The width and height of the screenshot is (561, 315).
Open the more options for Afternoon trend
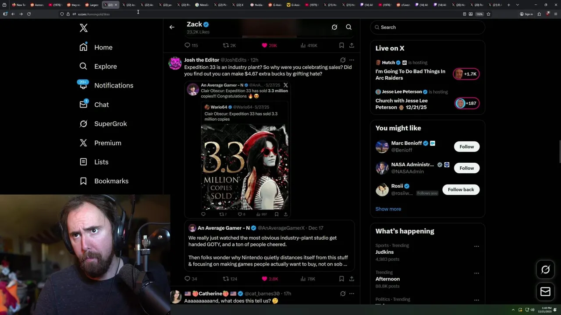tap(476, 273)
